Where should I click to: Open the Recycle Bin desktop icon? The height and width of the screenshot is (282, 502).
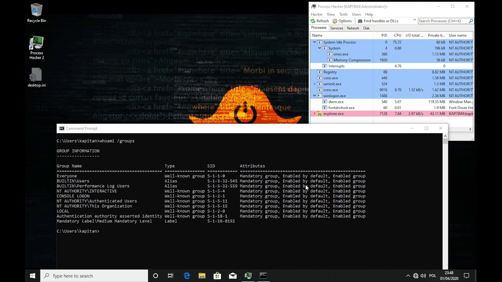pyautogui.click(x=36, y=13)
